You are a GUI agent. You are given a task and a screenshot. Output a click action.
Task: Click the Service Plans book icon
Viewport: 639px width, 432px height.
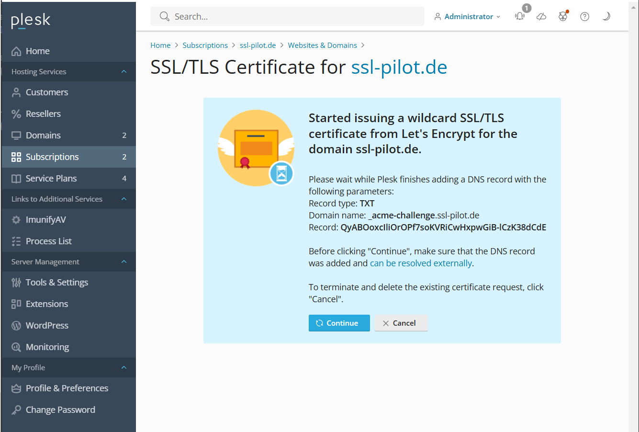[x=16, y=179]
